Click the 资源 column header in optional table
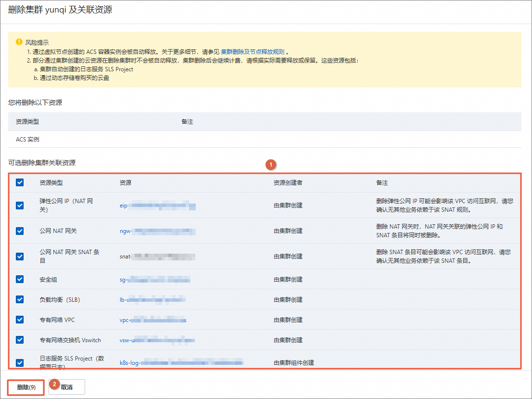The width and height of the screenshot is (532, 399). [125, 183]
